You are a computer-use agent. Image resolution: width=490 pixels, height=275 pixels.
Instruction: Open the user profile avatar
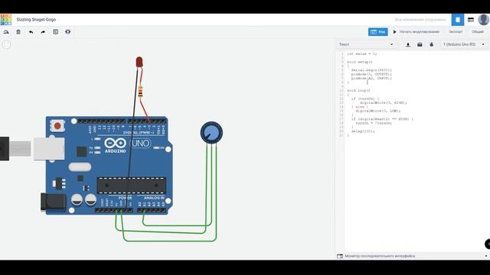tap(483, 19)
